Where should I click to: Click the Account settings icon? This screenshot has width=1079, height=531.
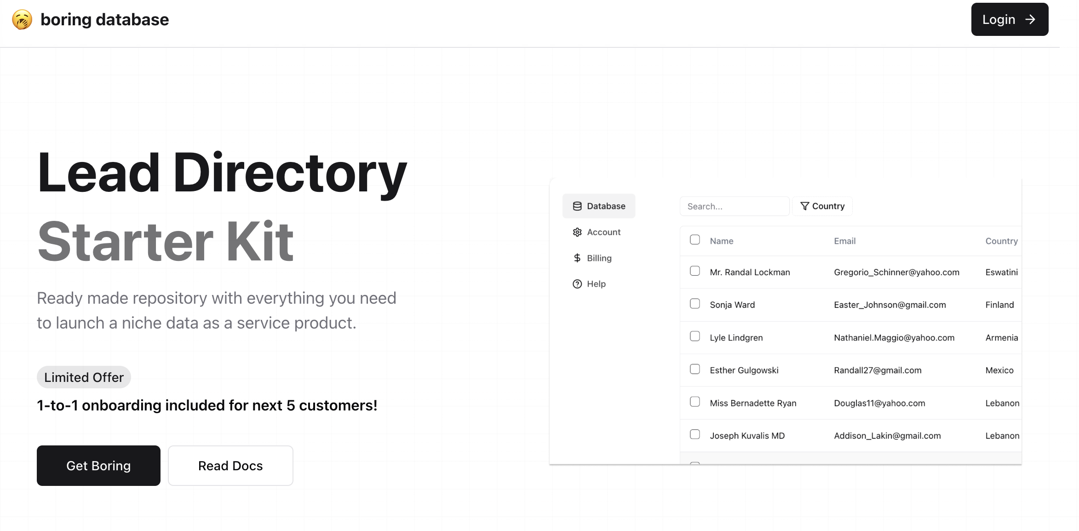[577, 232]
